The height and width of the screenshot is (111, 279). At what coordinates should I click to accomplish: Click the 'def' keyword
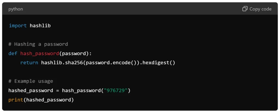tap(13, 53)
